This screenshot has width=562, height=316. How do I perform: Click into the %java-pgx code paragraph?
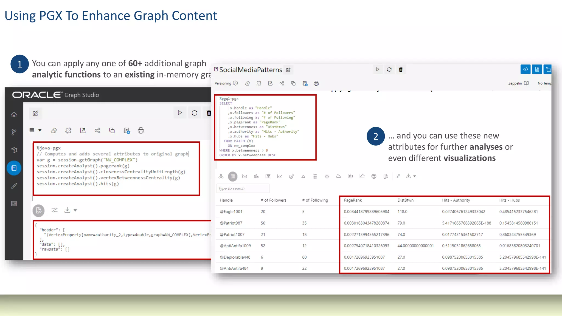tap(116, 168)
